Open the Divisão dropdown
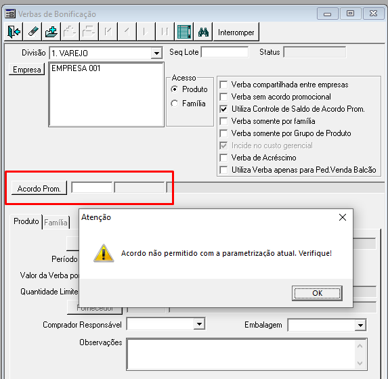This screenshot has width=388, height=379. (x=156, y=53)
